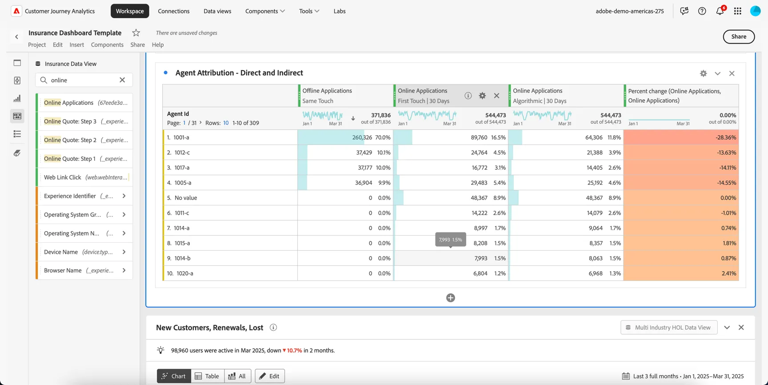Clear the component search text

[x=122, y=80]
